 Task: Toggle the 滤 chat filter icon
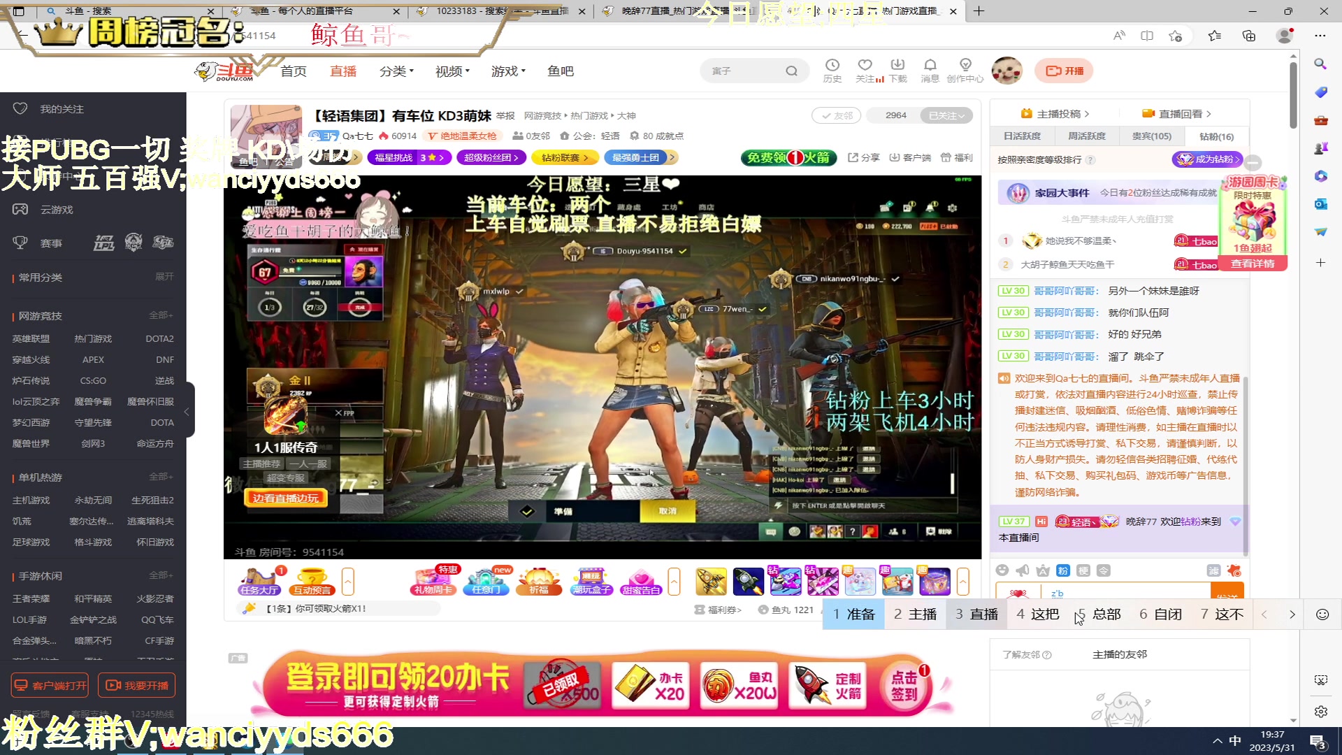pos(1213,570)
